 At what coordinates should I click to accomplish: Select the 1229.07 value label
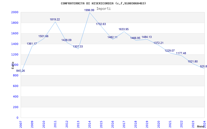(170, 51)
